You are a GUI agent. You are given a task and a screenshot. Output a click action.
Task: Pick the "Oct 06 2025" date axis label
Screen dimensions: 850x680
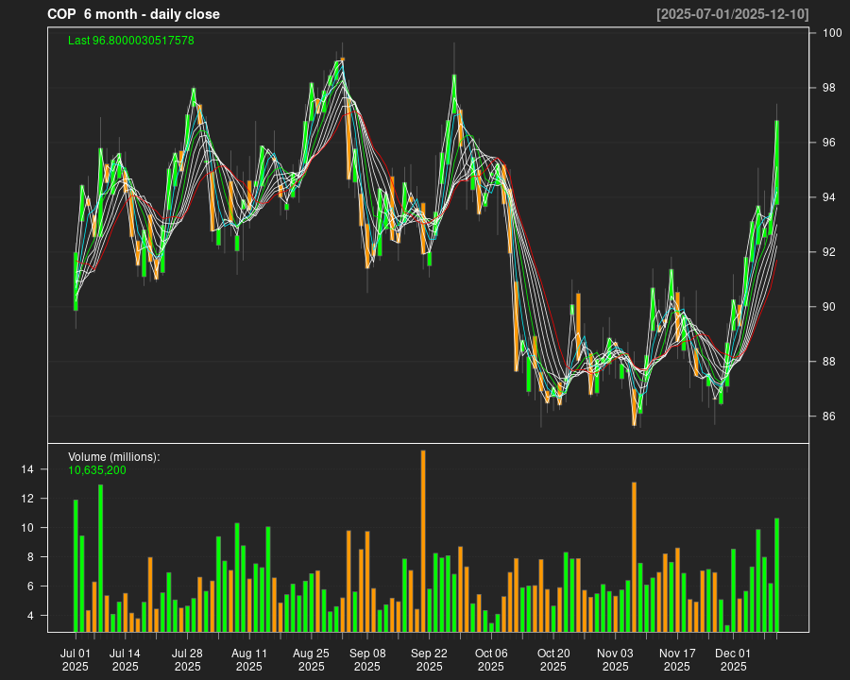point(491,659)
